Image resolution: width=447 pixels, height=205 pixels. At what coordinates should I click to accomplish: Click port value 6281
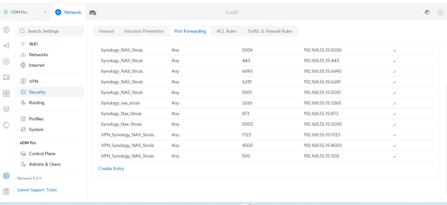[247, 82]
